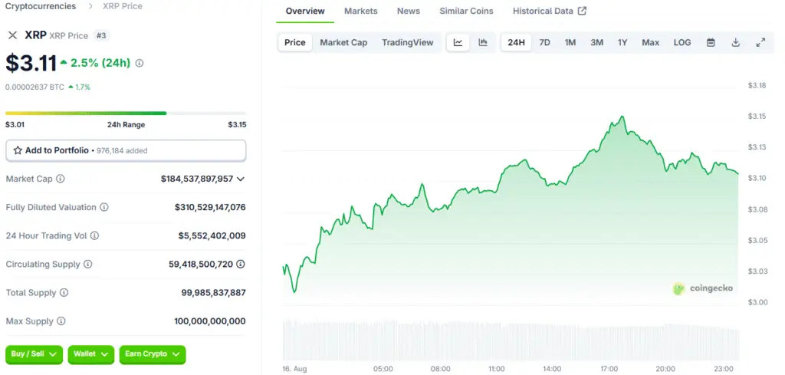
Task: Click the 0.00002637 BTC value
Action: coord(34,87)
